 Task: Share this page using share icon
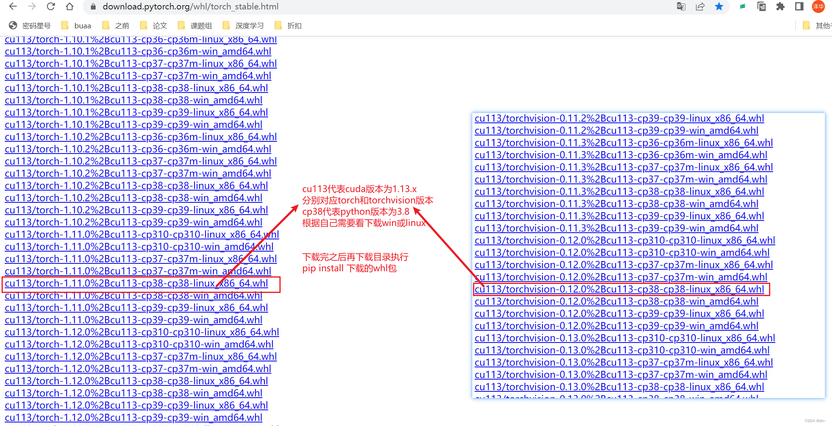(700, 6)
